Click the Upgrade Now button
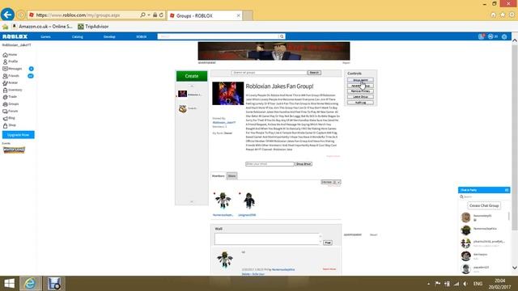Screen dimensions: 518x291 pyautogui.click(x=18, y=135)
